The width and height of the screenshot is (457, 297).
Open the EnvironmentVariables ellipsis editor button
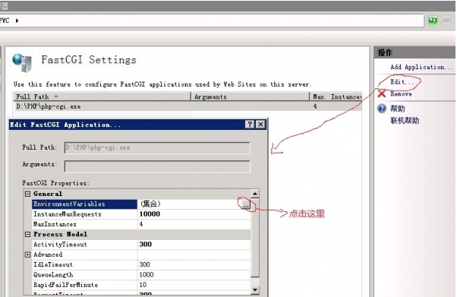tap(245, 204)
